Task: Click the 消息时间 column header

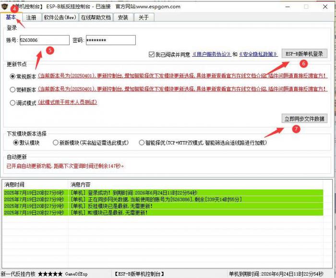Action: click(x=35, y=184)
